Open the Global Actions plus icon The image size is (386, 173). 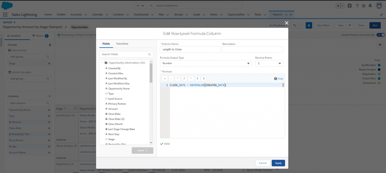[350, 6]
